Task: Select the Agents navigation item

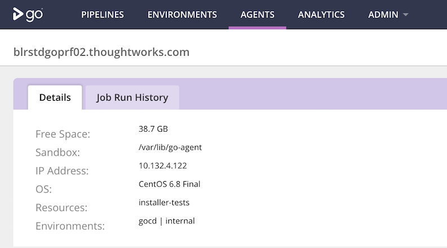Action: click(257, 15)
